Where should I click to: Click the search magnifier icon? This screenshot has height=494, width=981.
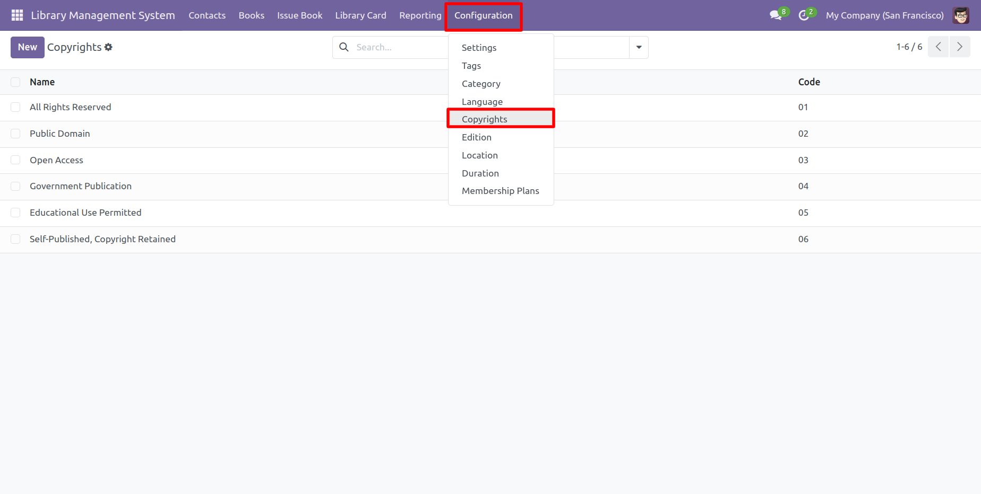click(x=344, y=47)
